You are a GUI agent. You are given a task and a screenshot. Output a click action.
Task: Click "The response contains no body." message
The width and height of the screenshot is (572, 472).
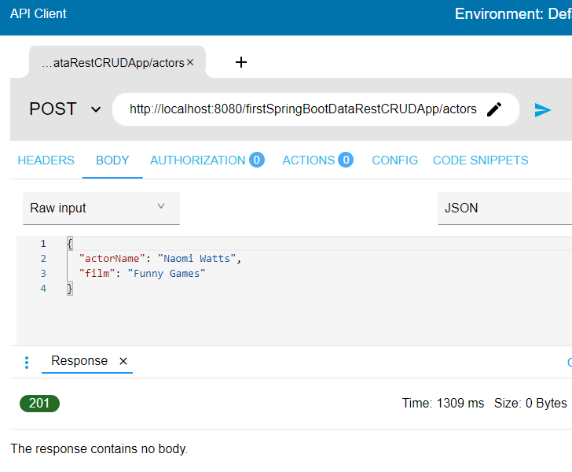(x=99, y=449)
